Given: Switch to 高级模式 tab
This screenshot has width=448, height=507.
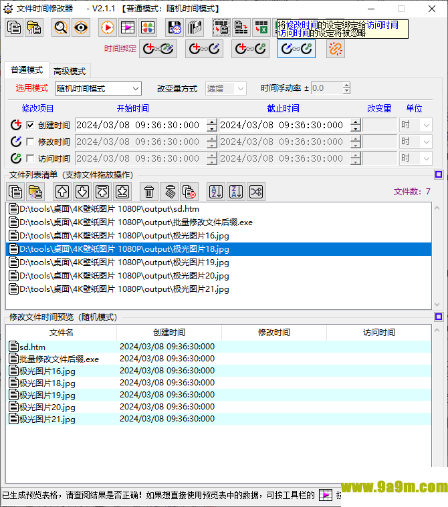Looking at the screenshot, I should point(70,71).
